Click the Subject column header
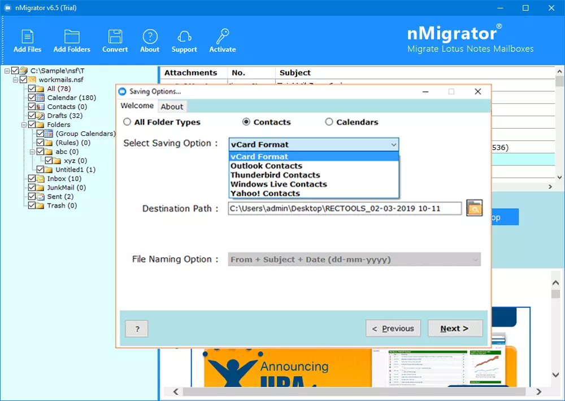 click(x=415, y=73)
